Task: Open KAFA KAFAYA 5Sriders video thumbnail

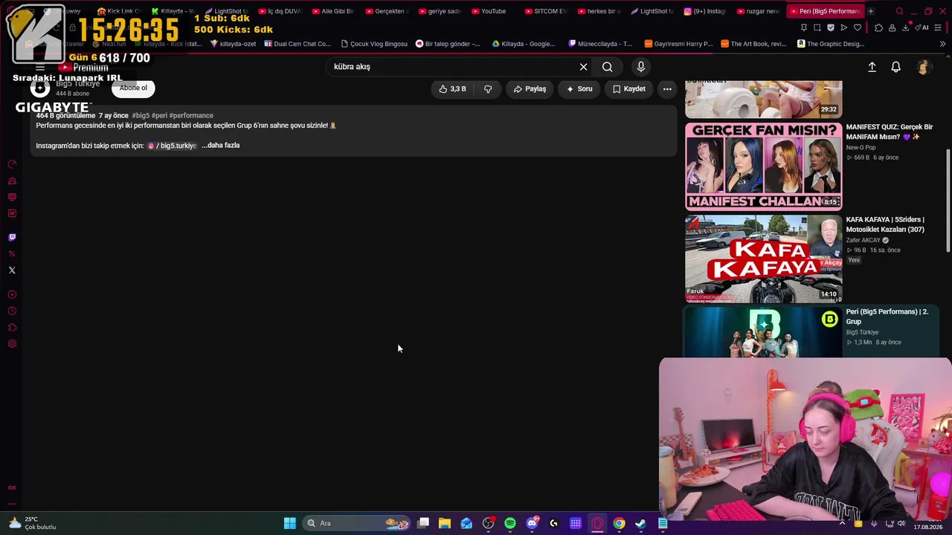Action: (764, 259)
